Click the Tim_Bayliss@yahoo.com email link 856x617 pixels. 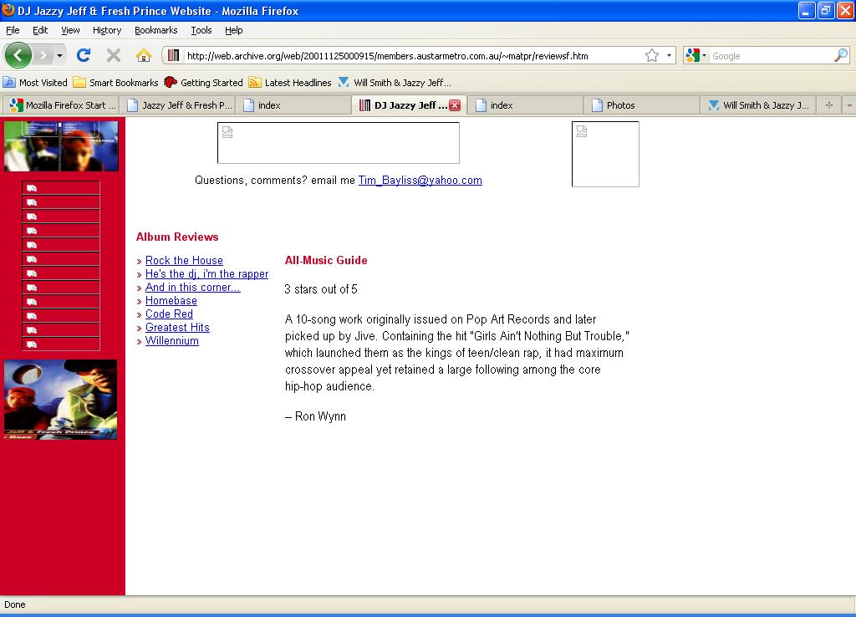420,181
